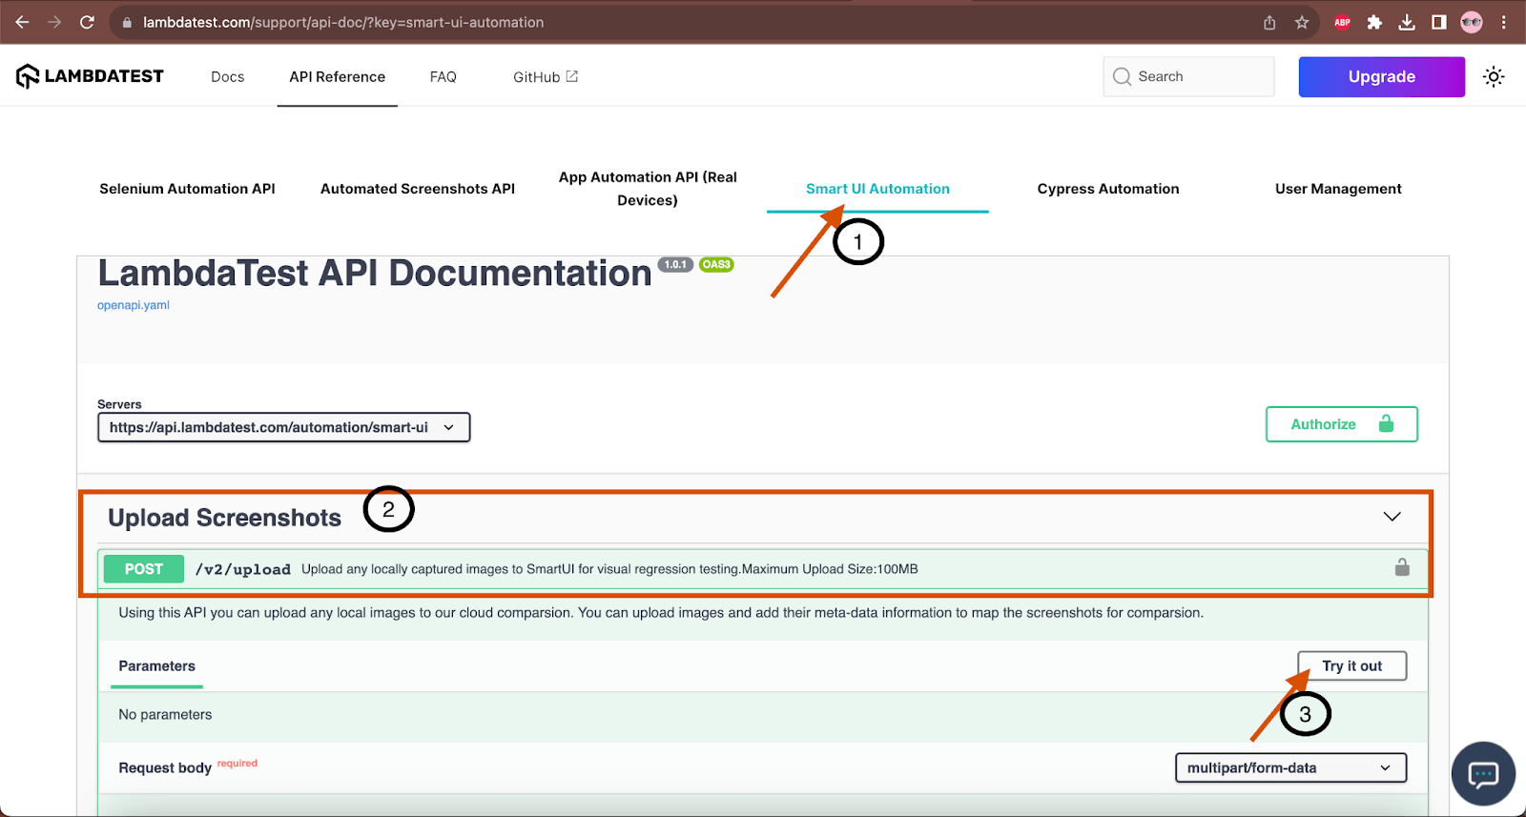
Task: Switch to Selenium Automation API tab
Action: coord(188,189)
